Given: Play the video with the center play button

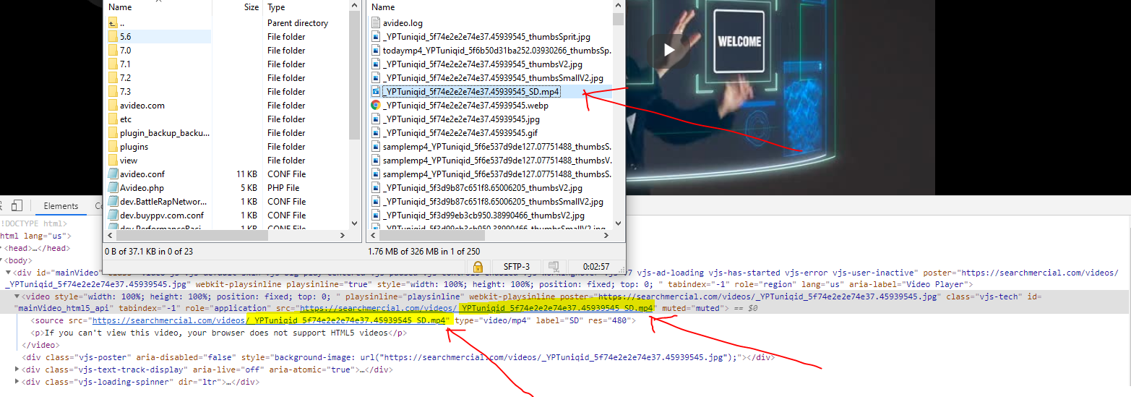Looking at the screenshot, I should [x=668, y=50].
